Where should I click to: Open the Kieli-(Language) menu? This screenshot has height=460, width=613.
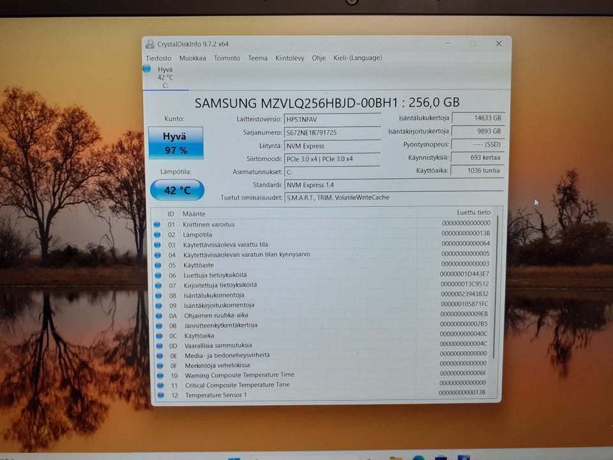click(358, 58)
